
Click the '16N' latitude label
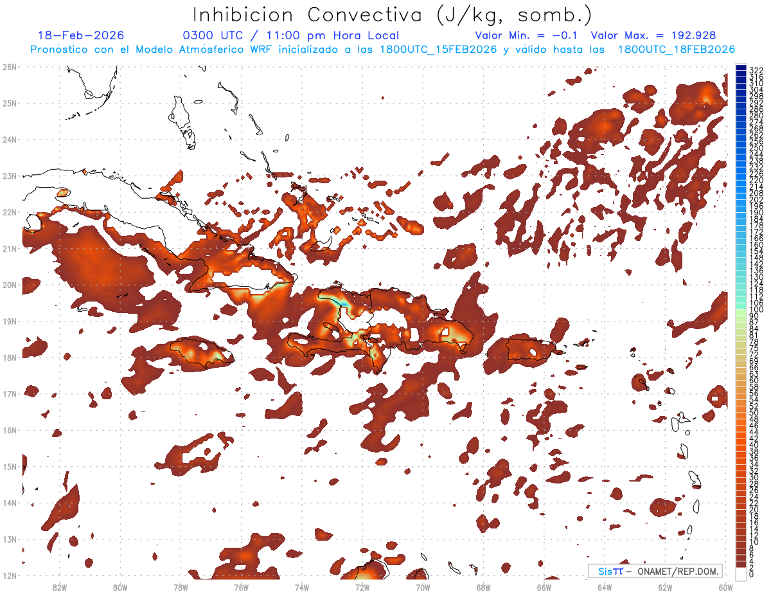[9, 430]
